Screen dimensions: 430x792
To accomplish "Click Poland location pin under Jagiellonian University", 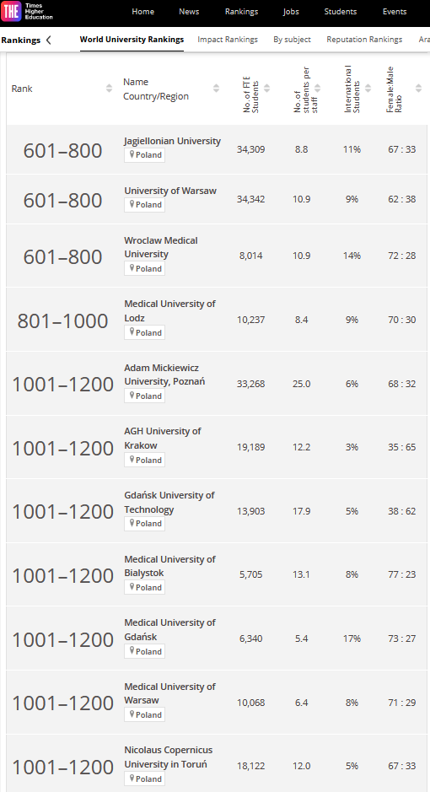I will pyautogui.click(x=132, y=154).
